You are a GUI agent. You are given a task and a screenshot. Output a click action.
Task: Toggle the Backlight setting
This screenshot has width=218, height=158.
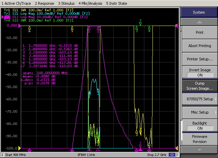pyautogui.click(x=200, y=126)
